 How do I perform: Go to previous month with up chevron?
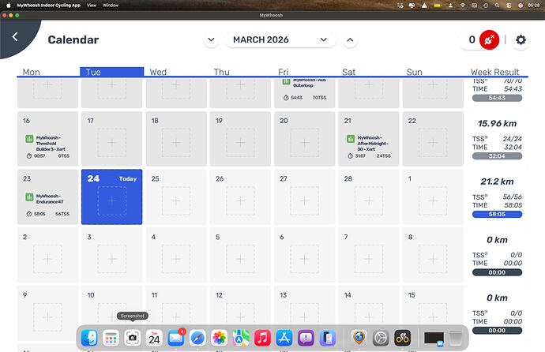pos(350,39)
